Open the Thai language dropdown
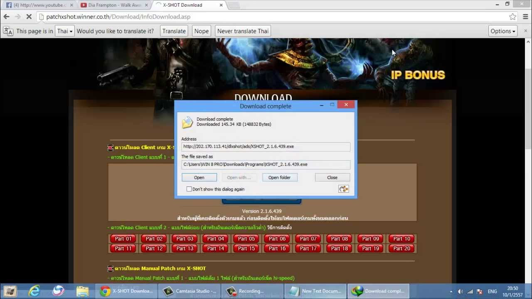Screen dimensions: 532x299 64,31
